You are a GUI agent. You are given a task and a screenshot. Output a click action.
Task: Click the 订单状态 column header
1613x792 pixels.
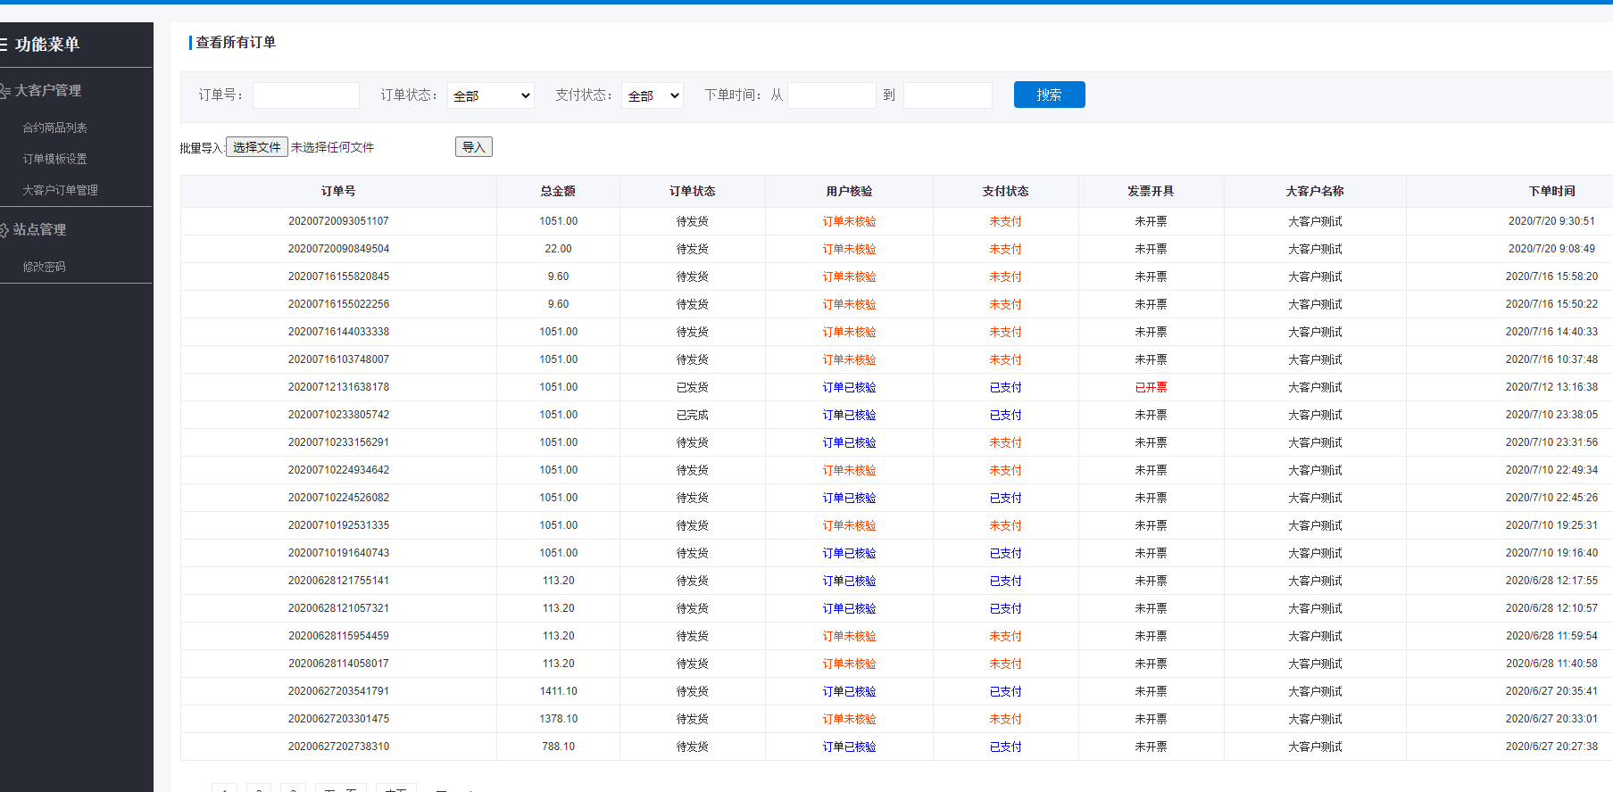[693, 192]
